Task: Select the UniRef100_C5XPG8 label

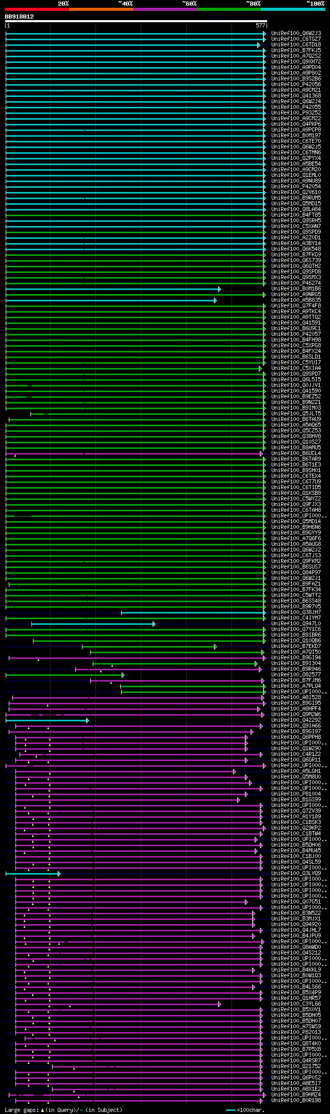Action: click(x=296, y=345)
